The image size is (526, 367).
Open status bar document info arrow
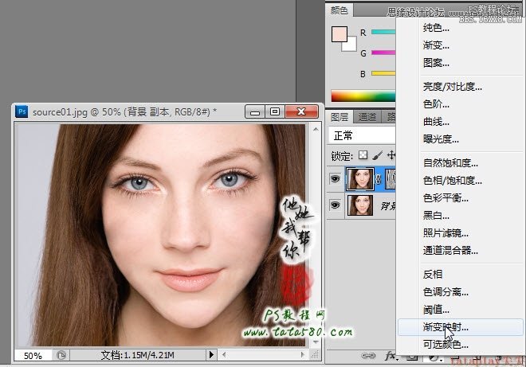pyautogui.click(x=211, y=354)
